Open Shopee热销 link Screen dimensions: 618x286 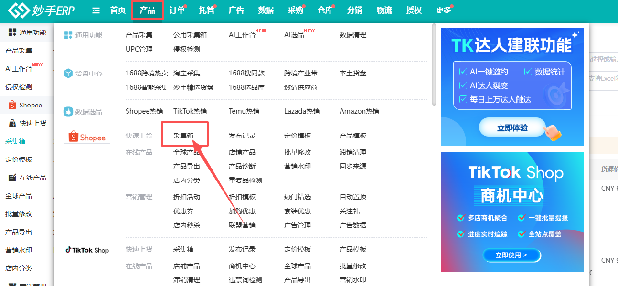click(144, 111)
